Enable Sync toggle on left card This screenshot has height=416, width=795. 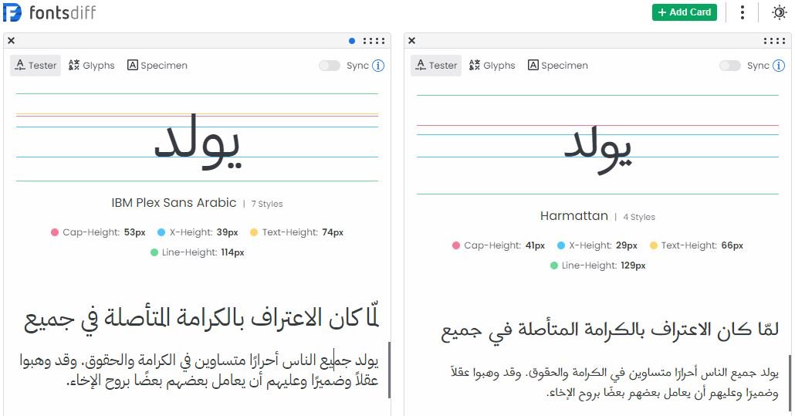click(330, 66)
